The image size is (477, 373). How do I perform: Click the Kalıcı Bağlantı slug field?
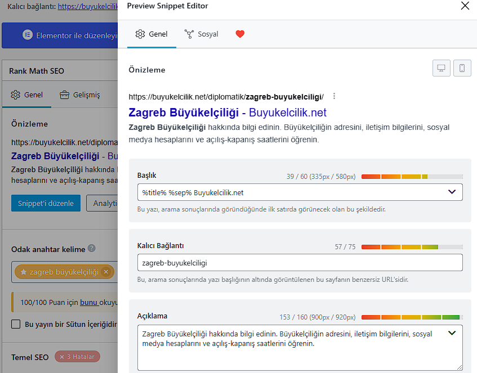coord(300,262)
